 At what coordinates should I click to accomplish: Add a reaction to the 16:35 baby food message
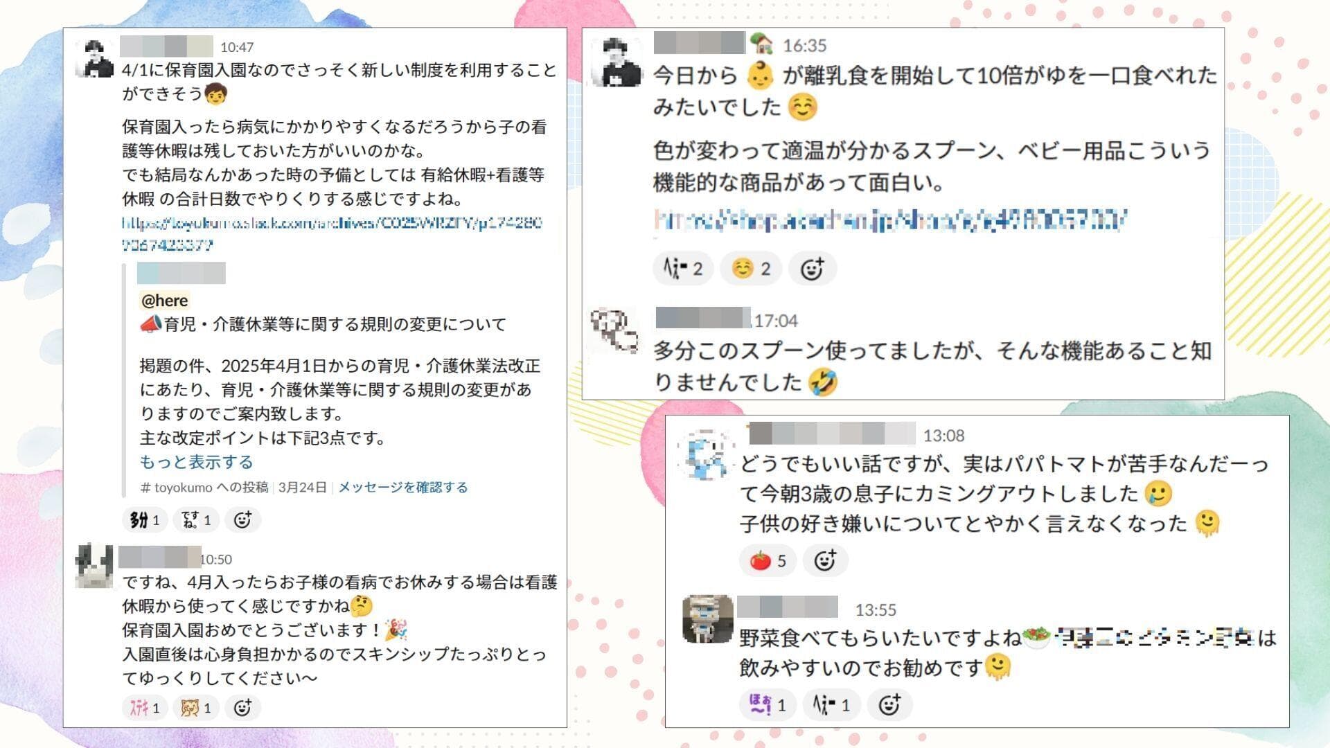click(x=813, y=269)
